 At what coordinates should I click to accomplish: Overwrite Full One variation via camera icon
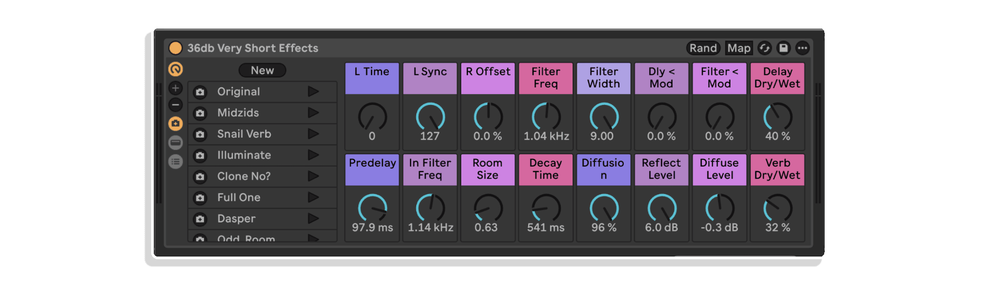[200, 198]
